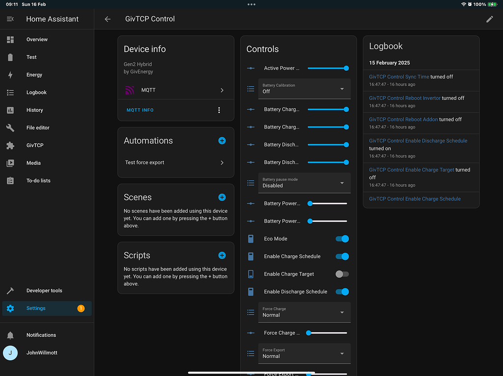This screenshot has height=376, width=503.
Task: Select the Notifications bell icon
Action: coord(10,335)
